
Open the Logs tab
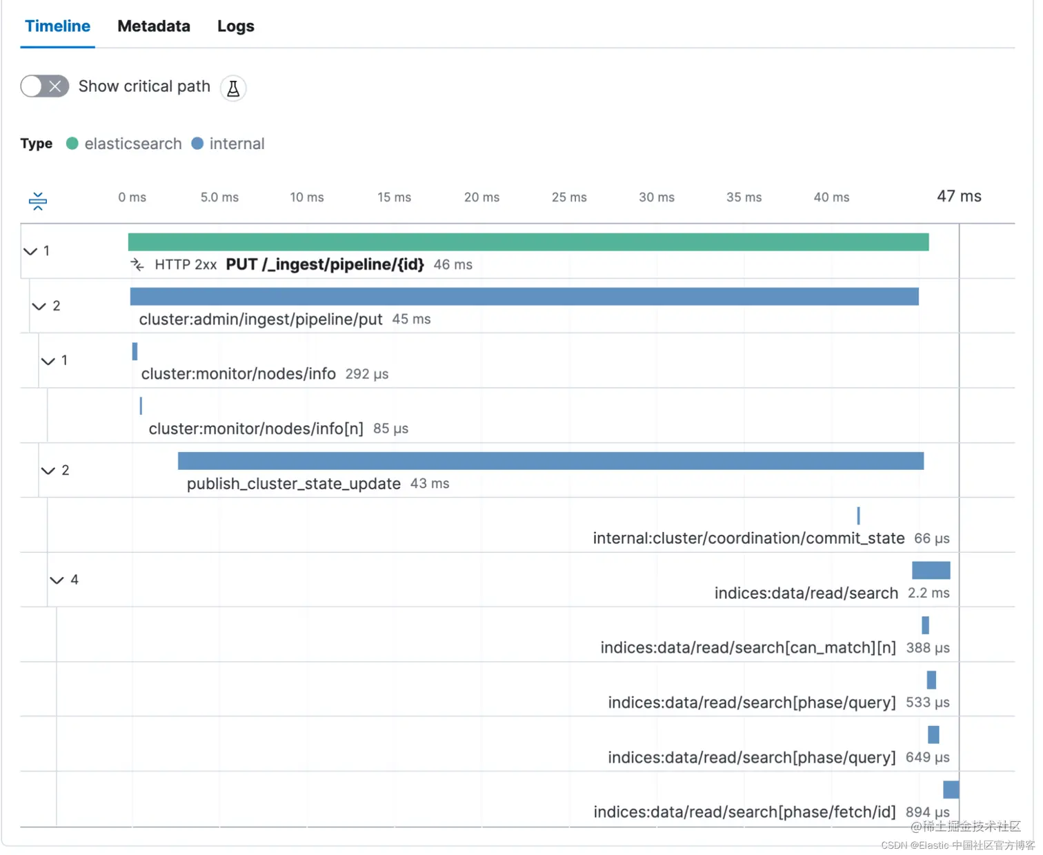click(x=236, y=26)
